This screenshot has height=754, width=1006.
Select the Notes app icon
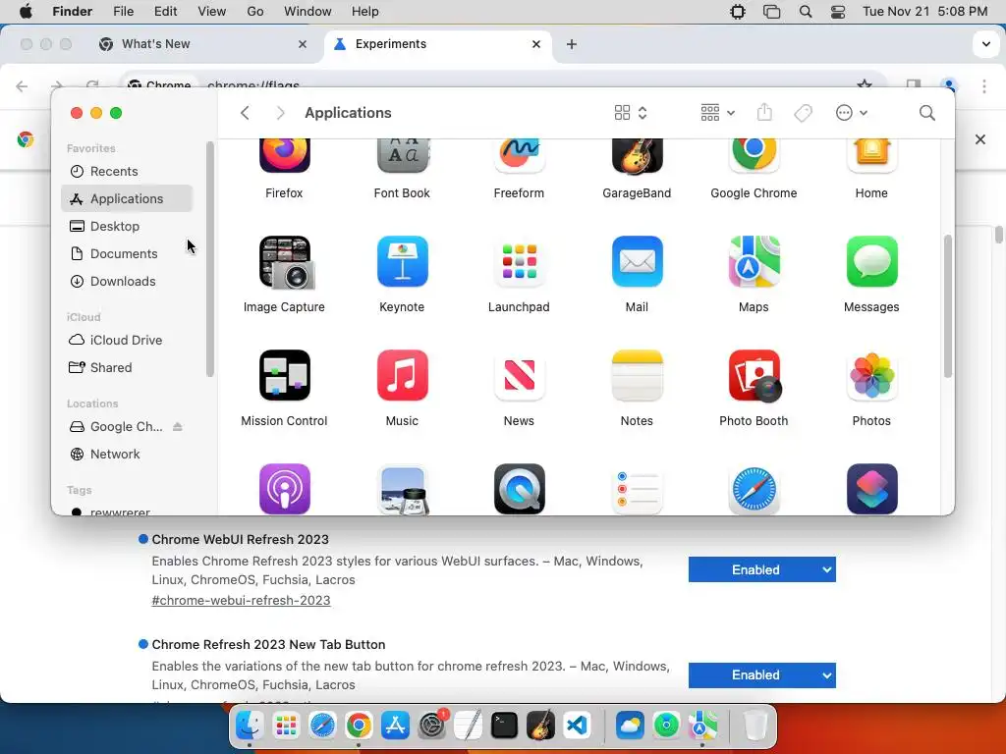(637, 375)
